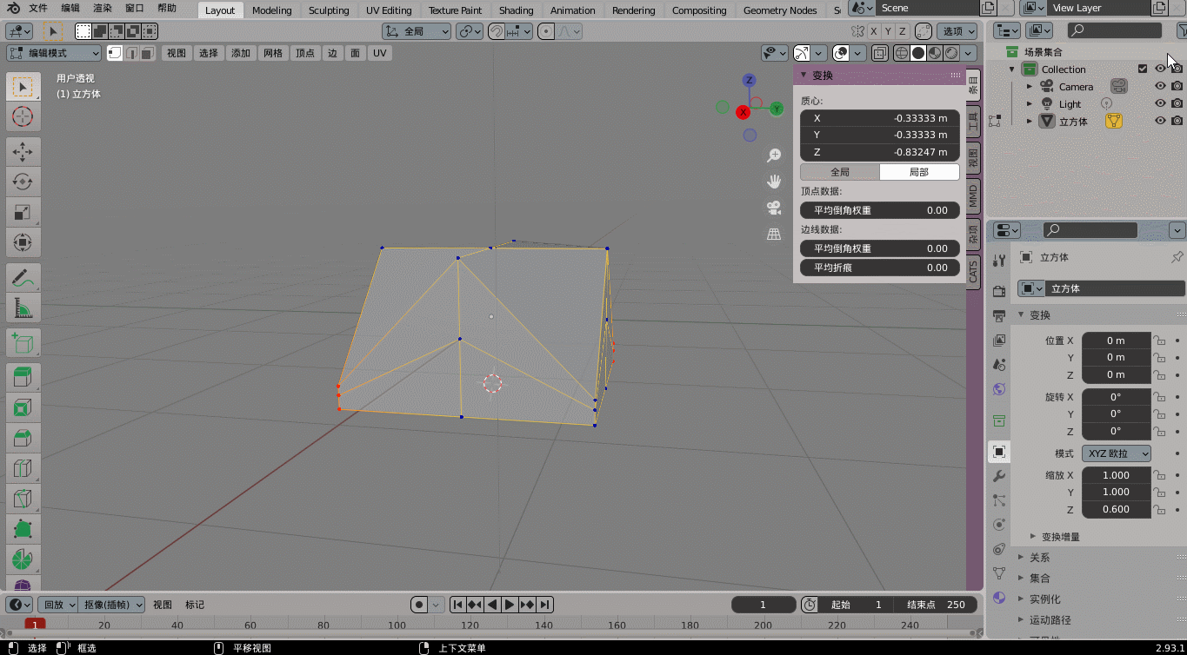Open the Material properties tab

click(x=999, y=598)
